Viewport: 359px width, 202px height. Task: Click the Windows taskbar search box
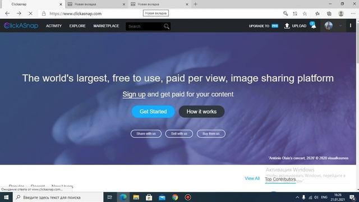(x=58, y=197)
